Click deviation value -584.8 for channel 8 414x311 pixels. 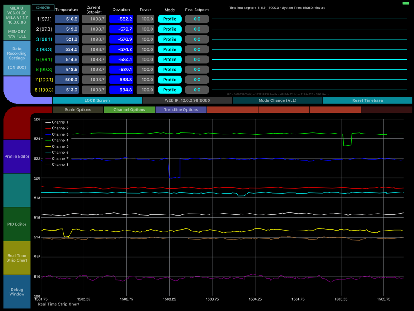click(121, 90)
